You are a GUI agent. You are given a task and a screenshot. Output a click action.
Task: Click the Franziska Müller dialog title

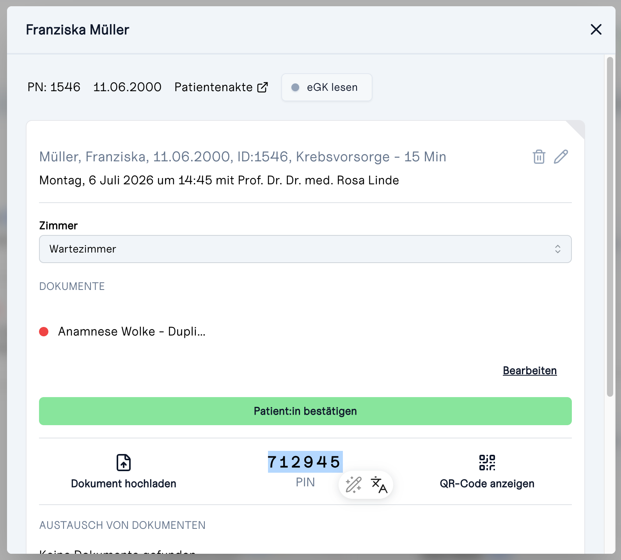(x=77, y=30)
